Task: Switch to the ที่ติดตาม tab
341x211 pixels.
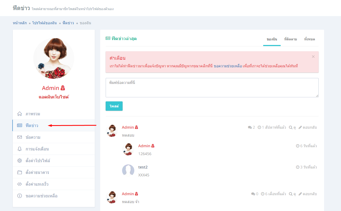Action: (x=290, y=39)
